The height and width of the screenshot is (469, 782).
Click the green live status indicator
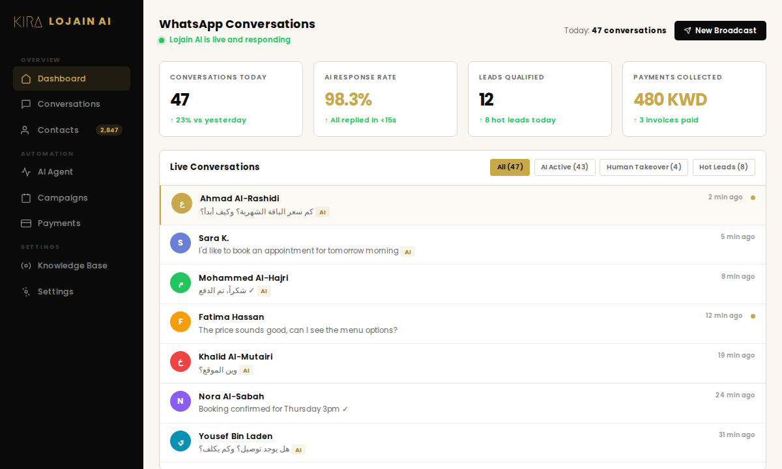(x=161, y=40)
